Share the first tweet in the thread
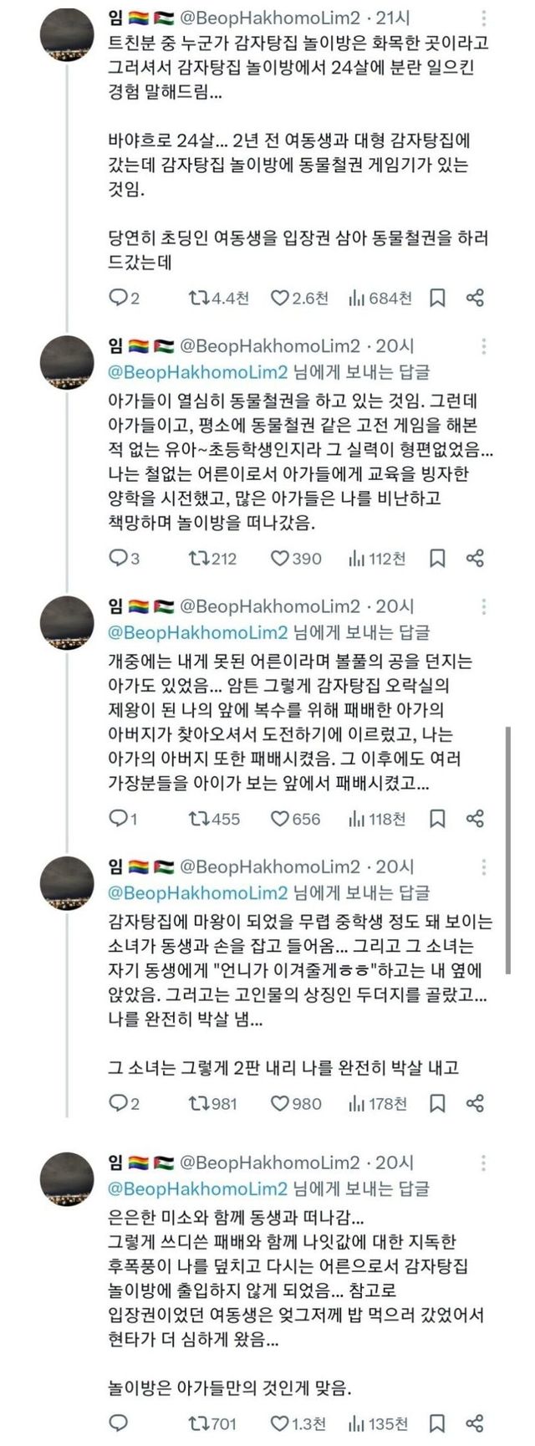535x1446 pixels. tap(475, 298)
